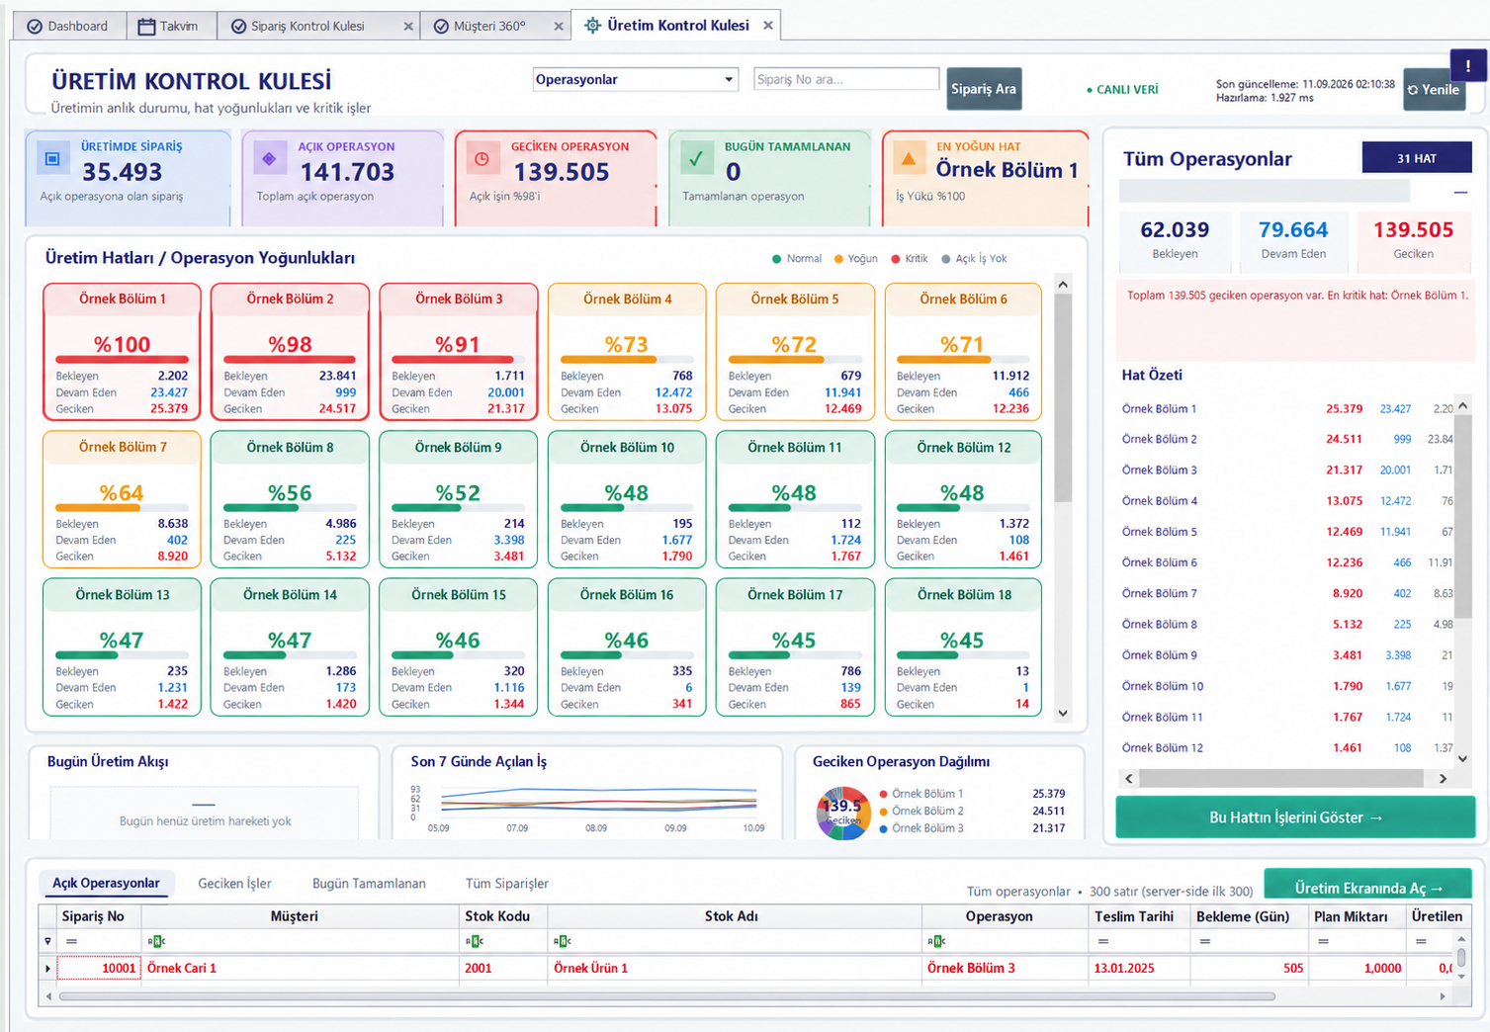
Task: Click the Bekleme (Gün) filter equals icon
Action: (1205, 941)
